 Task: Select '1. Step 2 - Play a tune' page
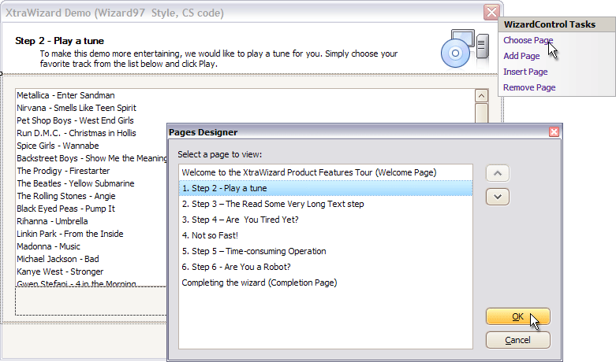click(x=326, y=188)
